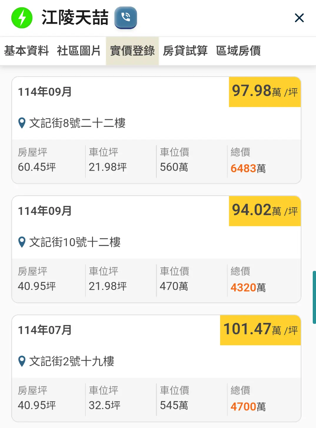Screen dimensions: 316x428
Task: Switch to the 基本資料 tab
Action: click(26, 51)
